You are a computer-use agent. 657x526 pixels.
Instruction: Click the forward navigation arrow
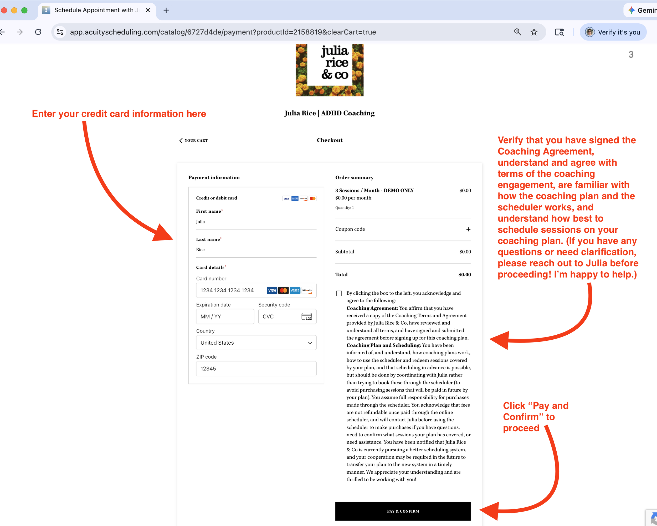20,32
